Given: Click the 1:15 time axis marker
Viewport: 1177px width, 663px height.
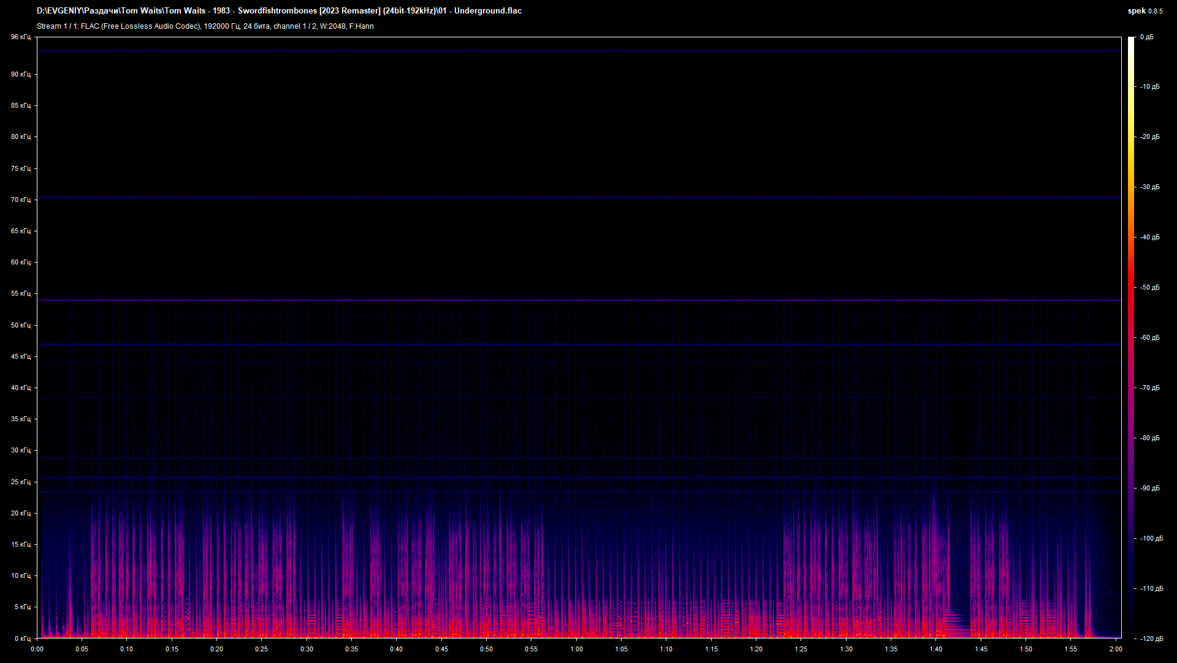Looking at the screenshot, I should tap(711, 650).
